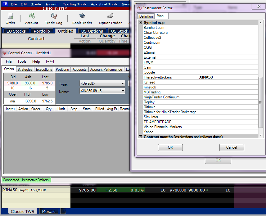
Task: Open the EU Stocks page tab
Action: click(x=16, y=31)
